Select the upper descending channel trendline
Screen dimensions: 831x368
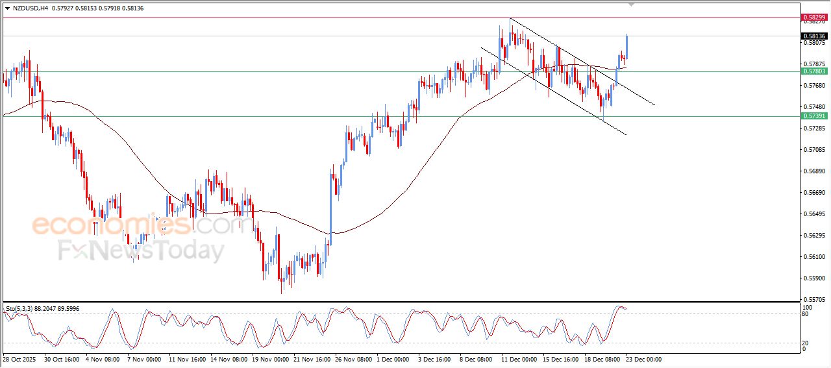582,62
